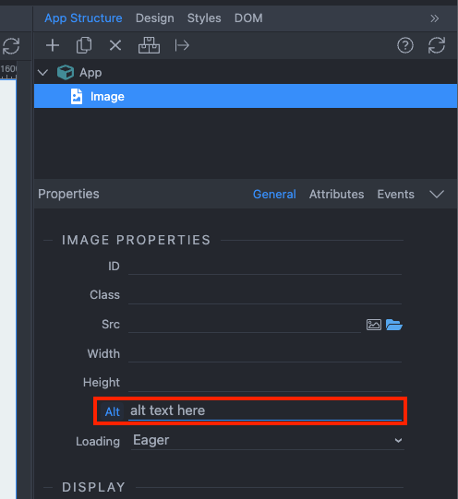Open the Events properties tab

(395, 194)
